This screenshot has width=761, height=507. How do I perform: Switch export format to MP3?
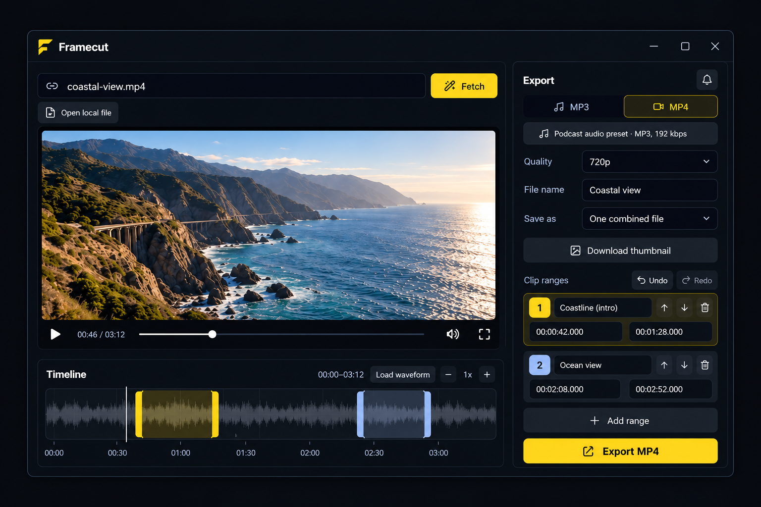pos(572,107)
